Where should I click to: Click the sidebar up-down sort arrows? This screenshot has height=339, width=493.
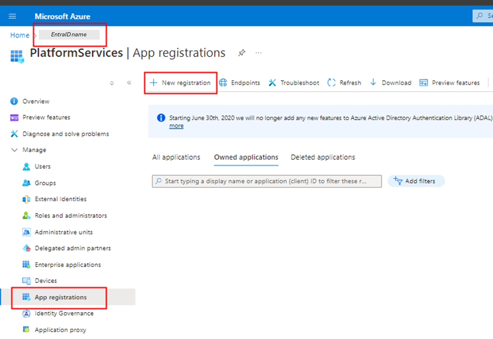click(112, 83)
